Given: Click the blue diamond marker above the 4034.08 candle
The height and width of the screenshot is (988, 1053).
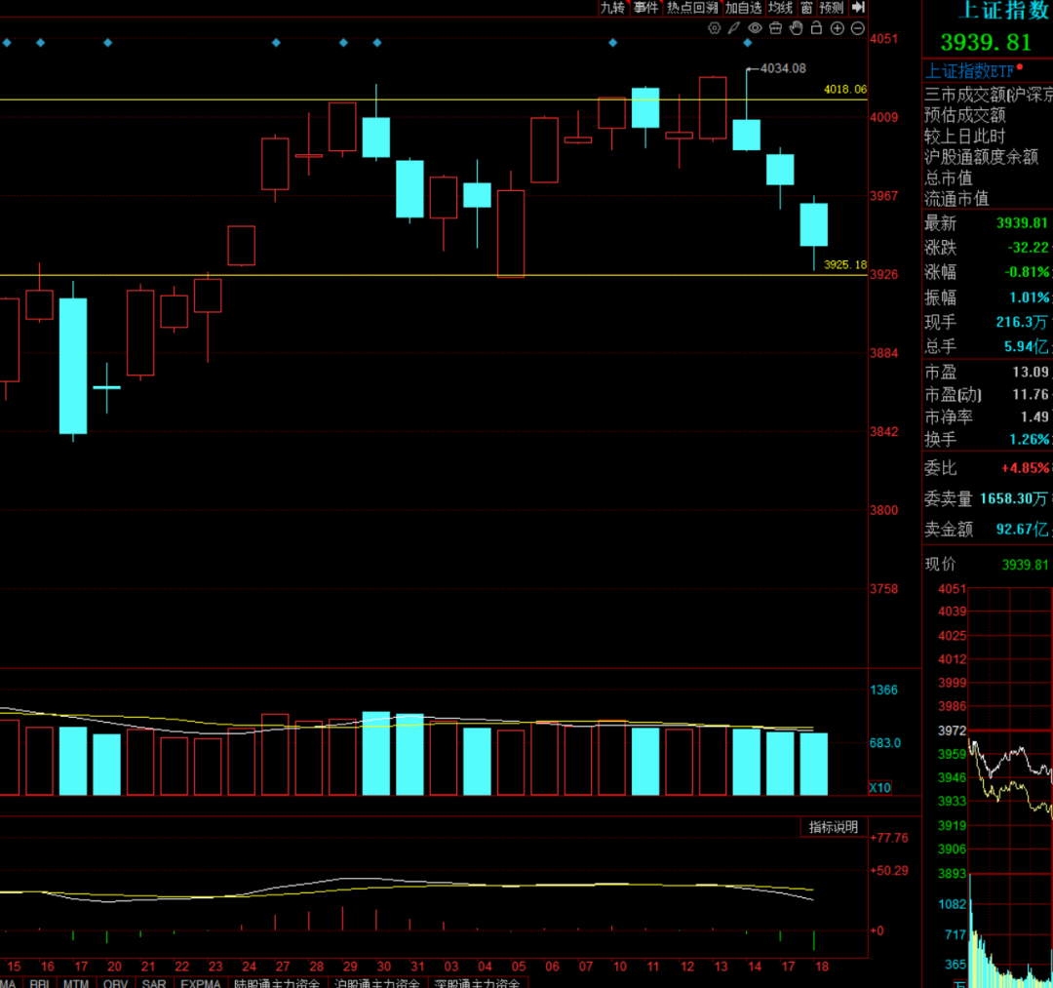Looking at the screenshot, I should click(x=748, y=43).
